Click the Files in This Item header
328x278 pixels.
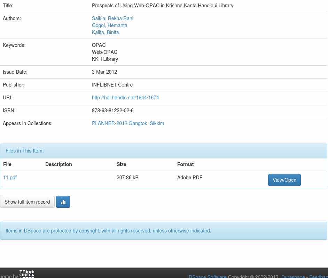click(25, 151)
